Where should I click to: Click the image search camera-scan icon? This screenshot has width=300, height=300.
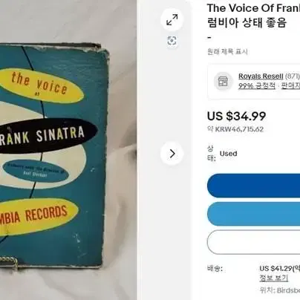click(172, 40)
